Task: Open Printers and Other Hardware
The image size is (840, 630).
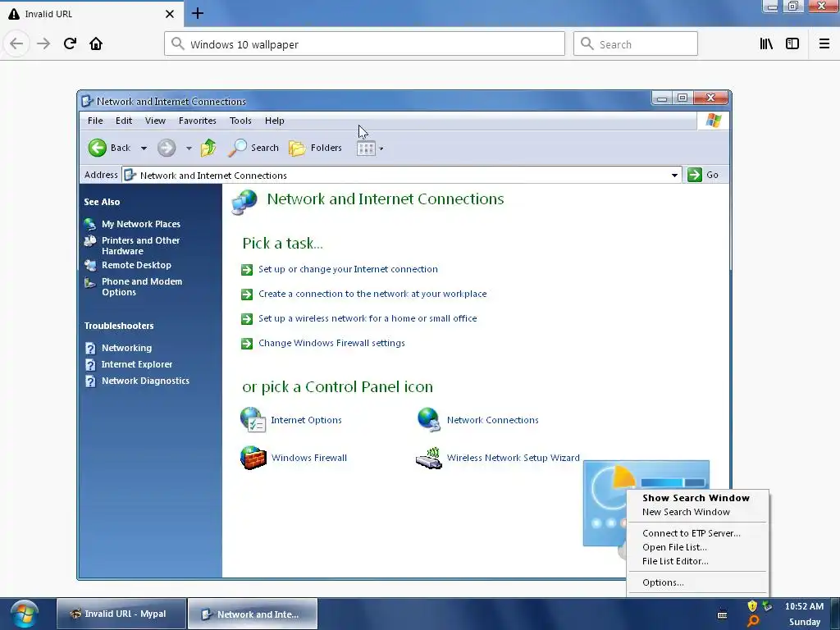Action: pyautogui.click(x=141, y=245)
